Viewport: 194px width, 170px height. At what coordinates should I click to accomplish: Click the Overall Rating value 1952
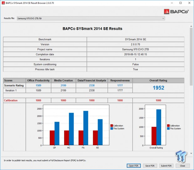point(158,88)
